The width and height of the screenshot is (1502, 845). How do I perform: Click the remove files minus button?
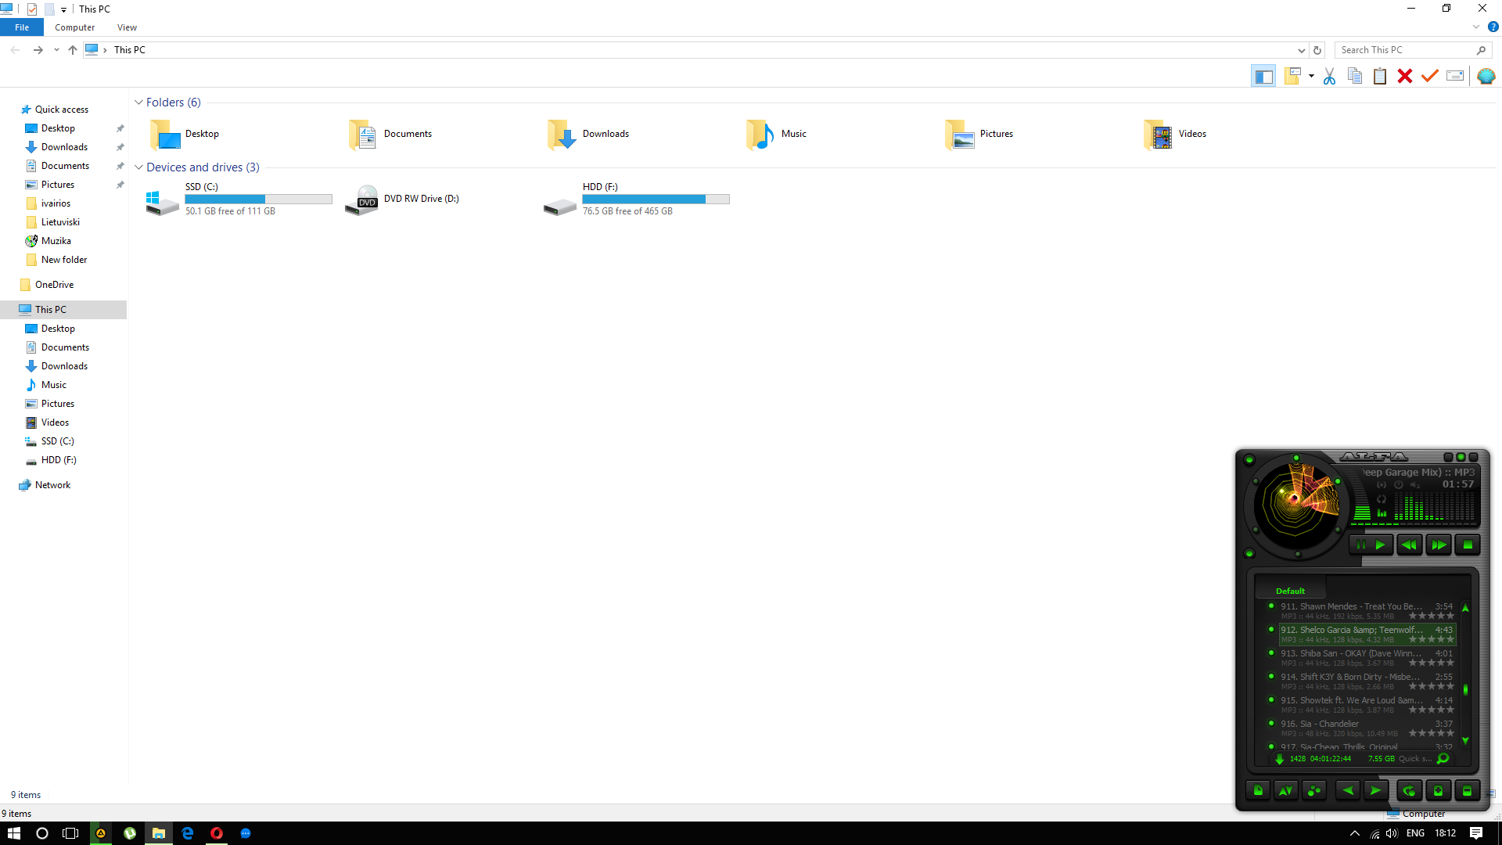coord(1467,791)
